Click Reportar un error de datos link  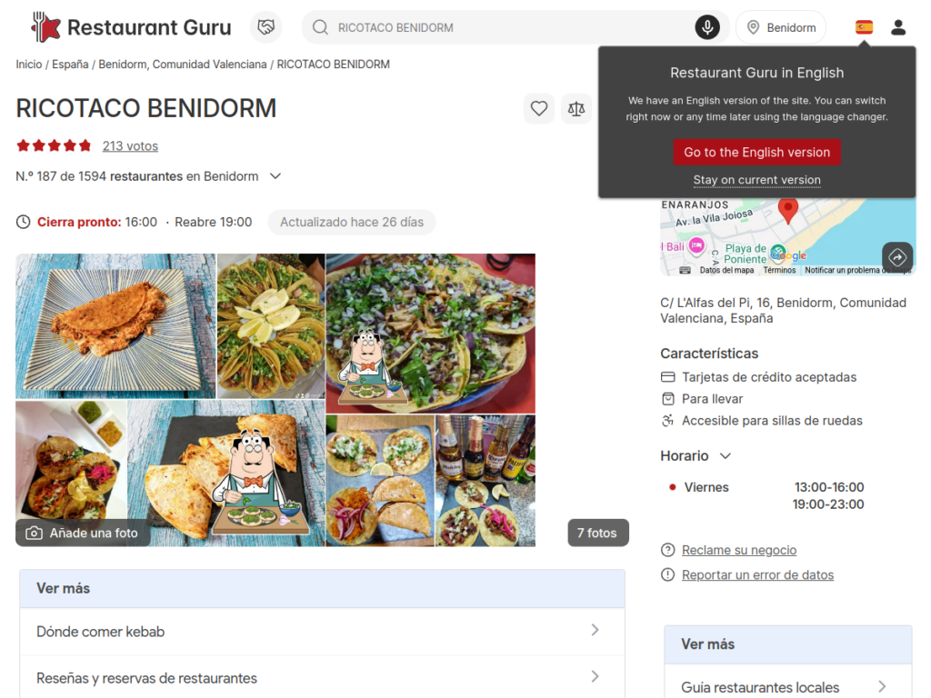[x=757, y=574]
